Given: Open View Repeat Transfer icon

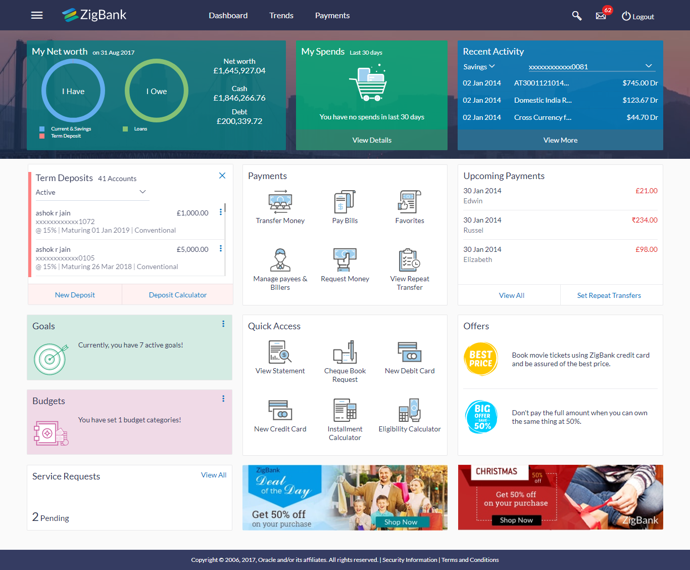Looking at the screenshot, I should 410,260.
